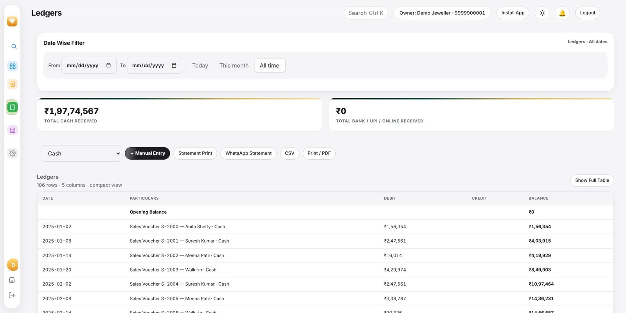Viewport: 626px width, 313px height.
Task: Click the ₹3,38,767 debit value
Action: click(395, 299)
